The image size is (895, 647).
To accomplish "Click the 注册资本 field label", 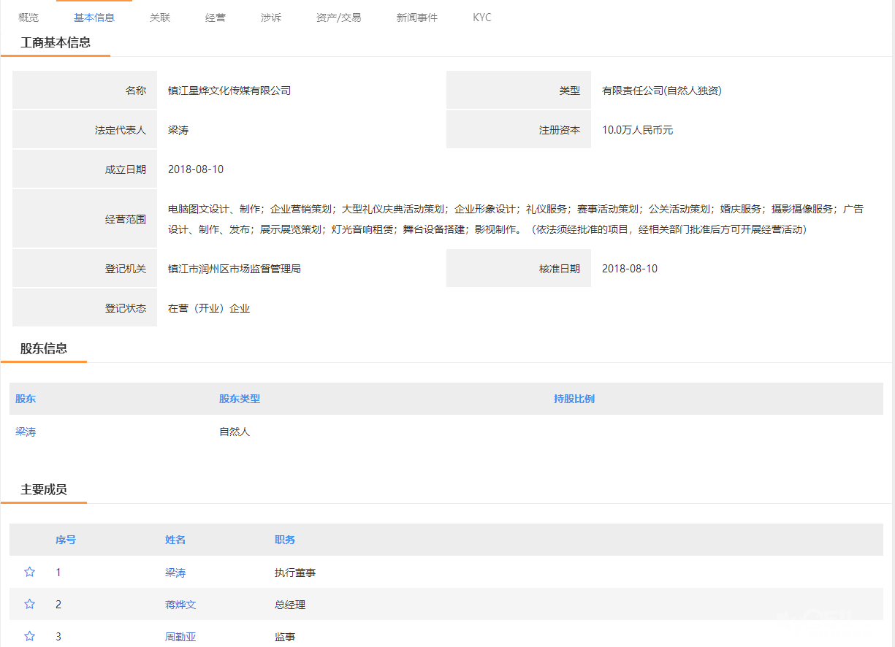I will (560, 130).
